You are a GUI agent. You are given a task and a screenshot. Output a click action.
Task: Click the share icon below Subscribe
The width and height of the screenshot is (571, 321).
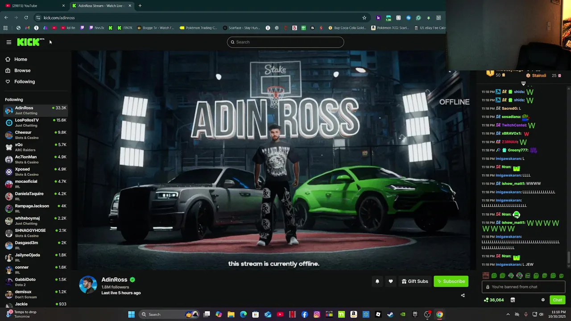click(463, 295)
